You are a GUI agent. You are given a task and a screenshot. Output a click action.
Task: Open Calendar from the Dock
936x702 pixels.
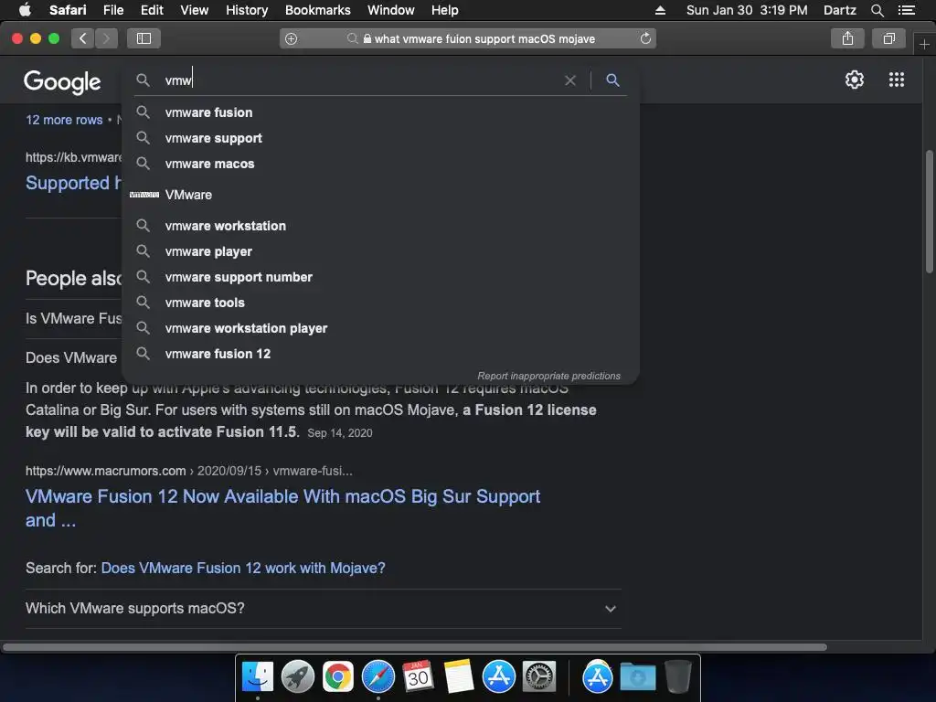point(418,676)
